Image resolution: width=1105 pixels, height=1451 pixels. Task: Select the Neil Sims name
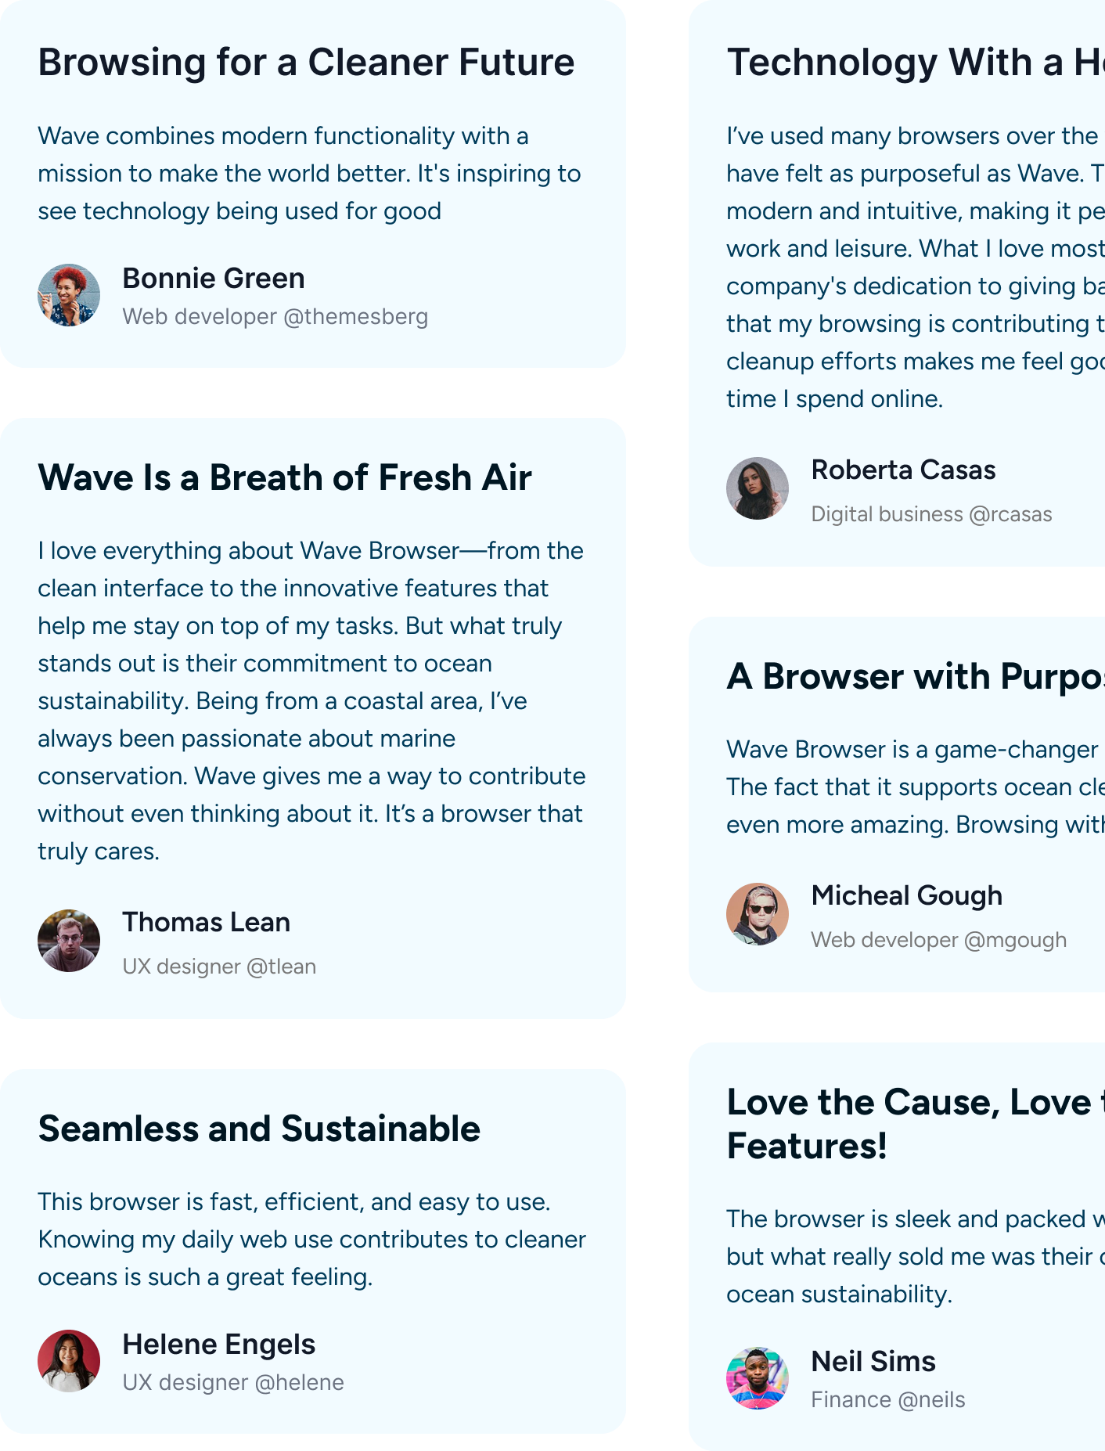tap(873, 1362)
